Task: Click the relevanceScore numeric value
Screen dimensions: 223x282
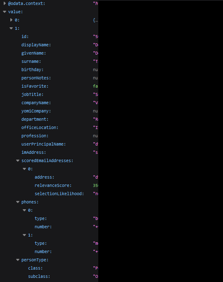Action: pos(95,185)
